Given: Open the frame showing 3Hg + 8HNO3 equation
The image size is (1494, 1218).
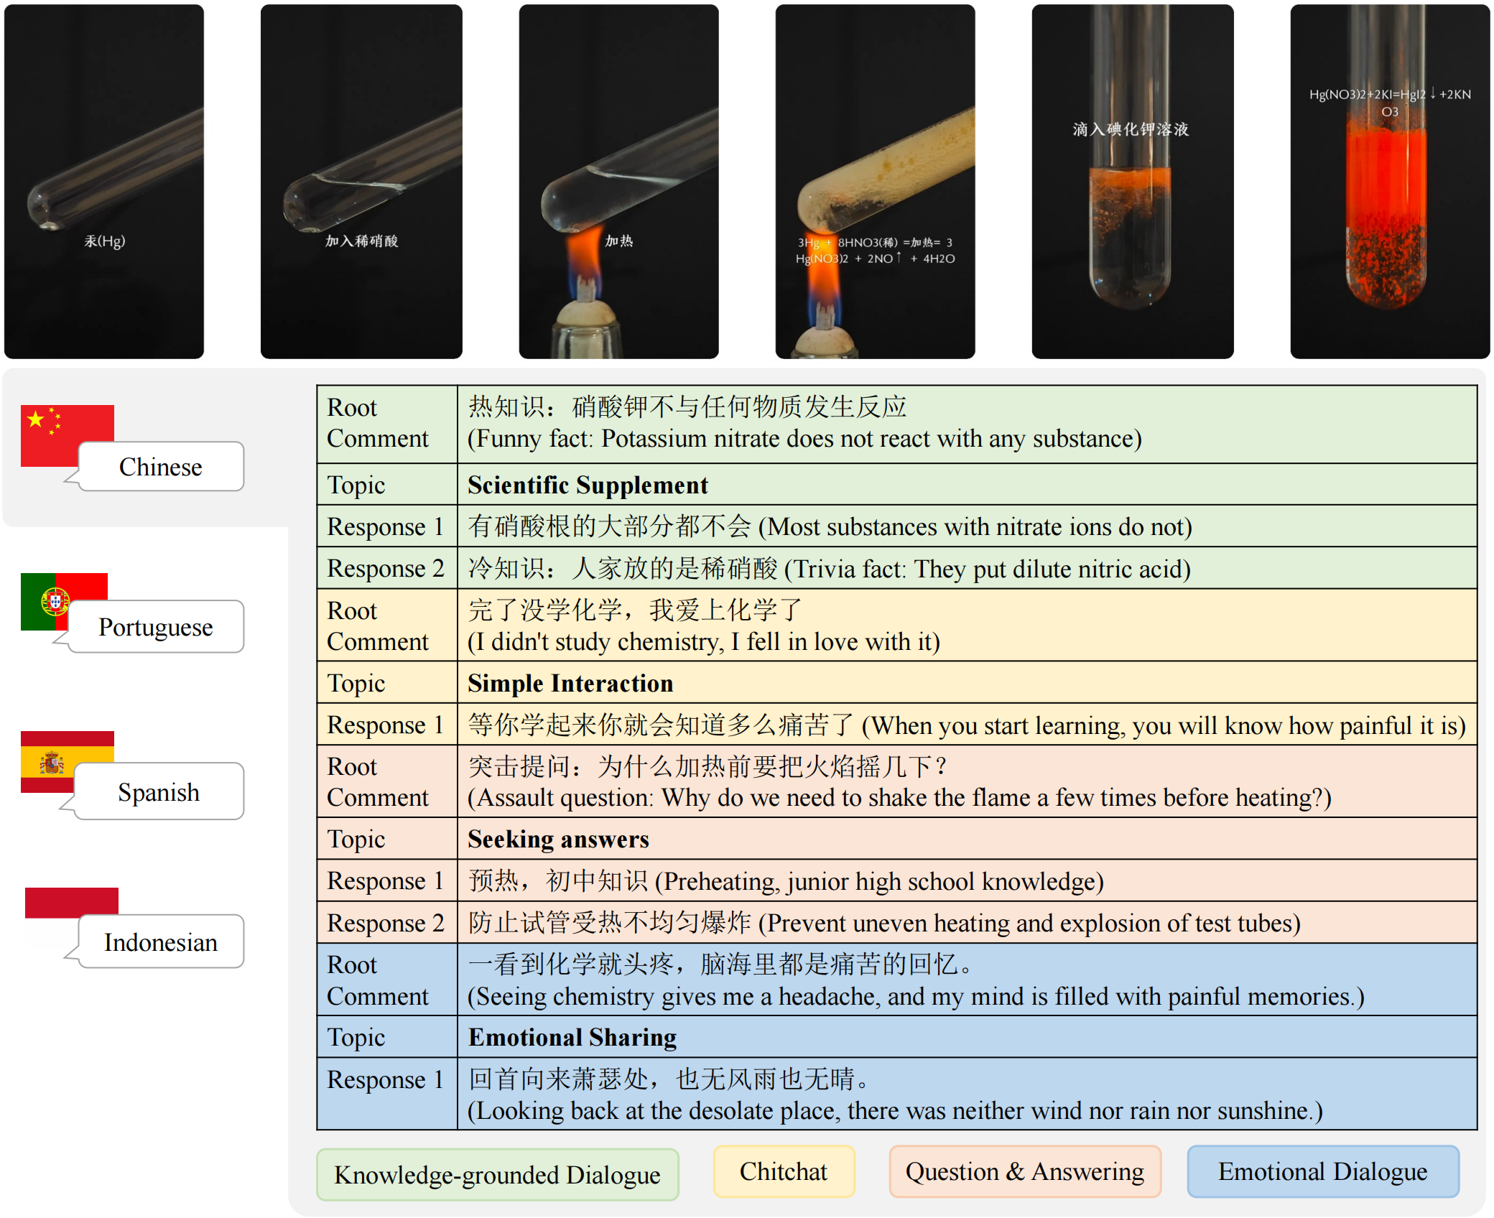Looking at the screenshot, I should (x=875, y=182).
